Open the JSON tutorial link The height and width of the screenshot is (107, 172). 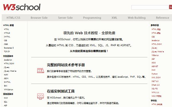(x=6, y=78)
